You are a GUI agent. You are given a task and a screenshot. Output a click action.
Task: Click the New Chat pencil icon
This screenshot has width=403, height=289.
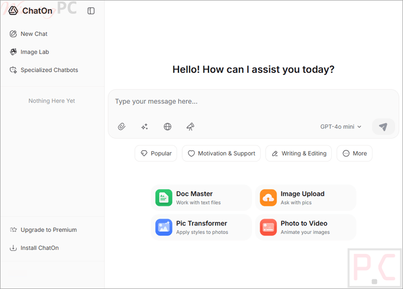pos(13,34)
